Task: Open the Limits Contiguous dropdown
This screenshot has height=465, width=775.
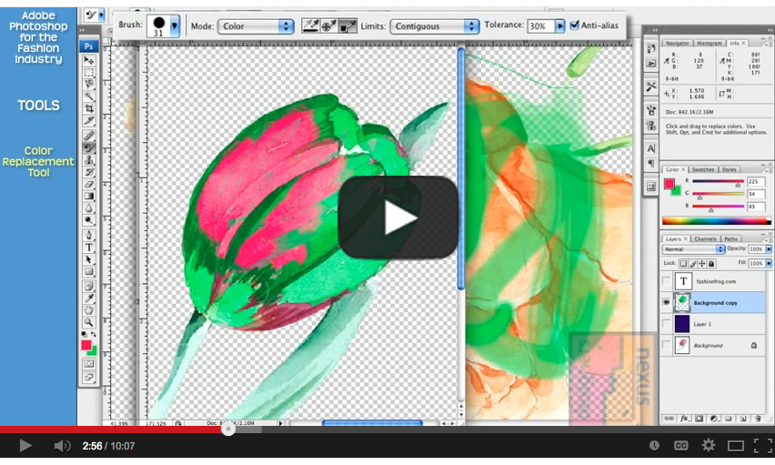Action: coord(435,26)
